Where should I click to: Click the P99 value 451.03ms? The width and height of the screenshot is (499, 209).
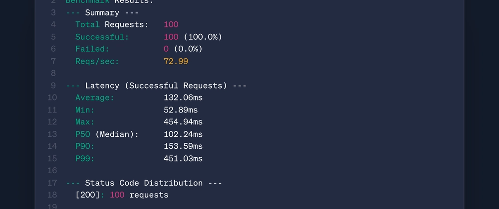coord(183,159)
